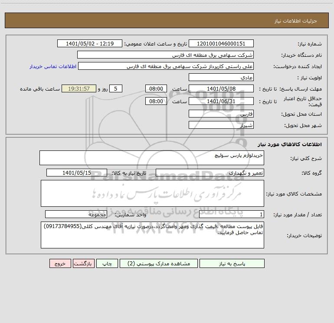
Task: Click goods group field 'تعمیر و نگهداری'
Action: pos(210,173)
